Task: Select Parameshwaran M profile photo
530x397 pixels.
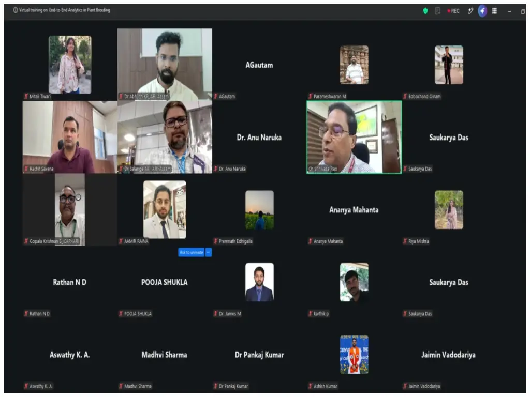Action: [354, 65]
